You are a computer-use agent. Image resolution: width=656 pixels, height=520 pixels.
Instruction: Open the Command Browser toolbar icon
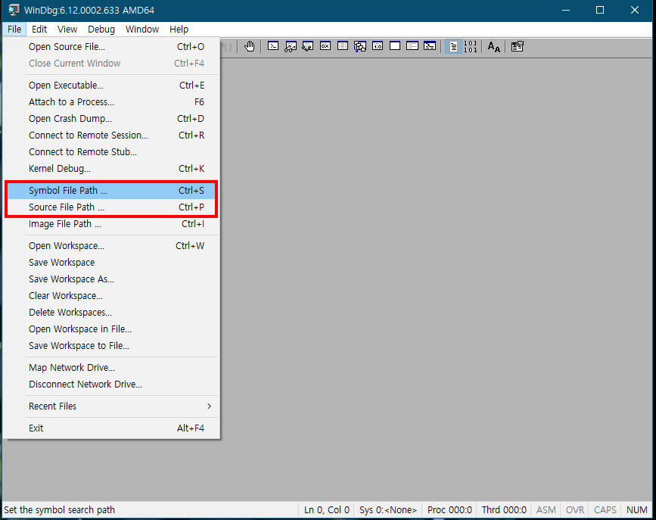tap(430, 46)
